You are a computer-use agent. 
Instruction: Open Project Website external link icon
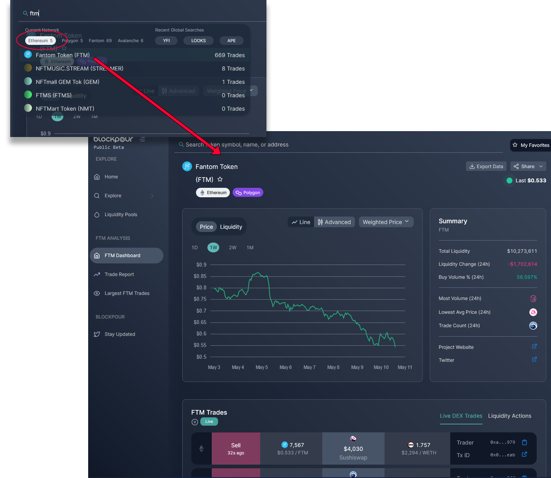click(534, 346)
